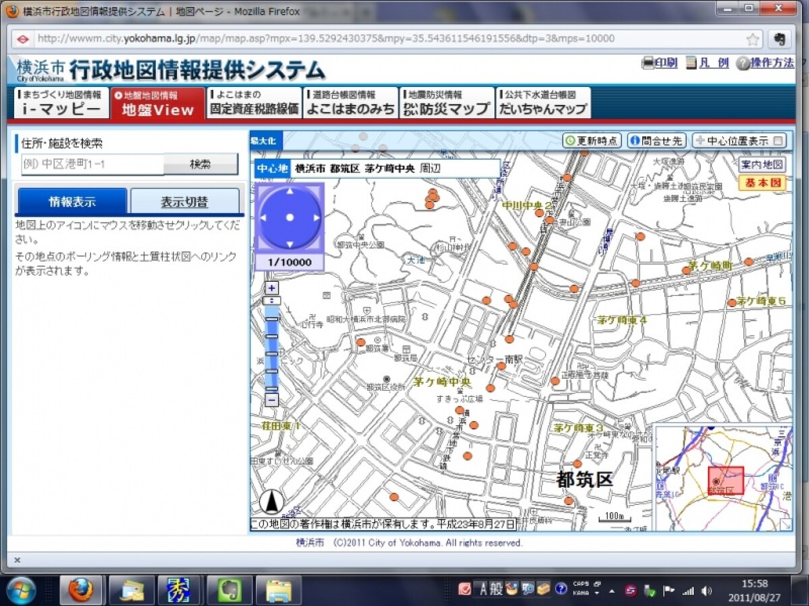Viewport: 809px width, 606px height.
Task: Pan the map east with the right arrow
Action: pos(316,217)
